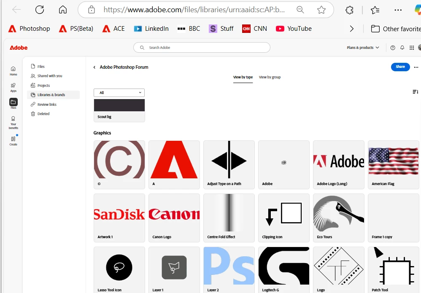This screenshot has width=421, height=293.
Task: Open YouTube bookmark
Action: (x=294, y=29)
